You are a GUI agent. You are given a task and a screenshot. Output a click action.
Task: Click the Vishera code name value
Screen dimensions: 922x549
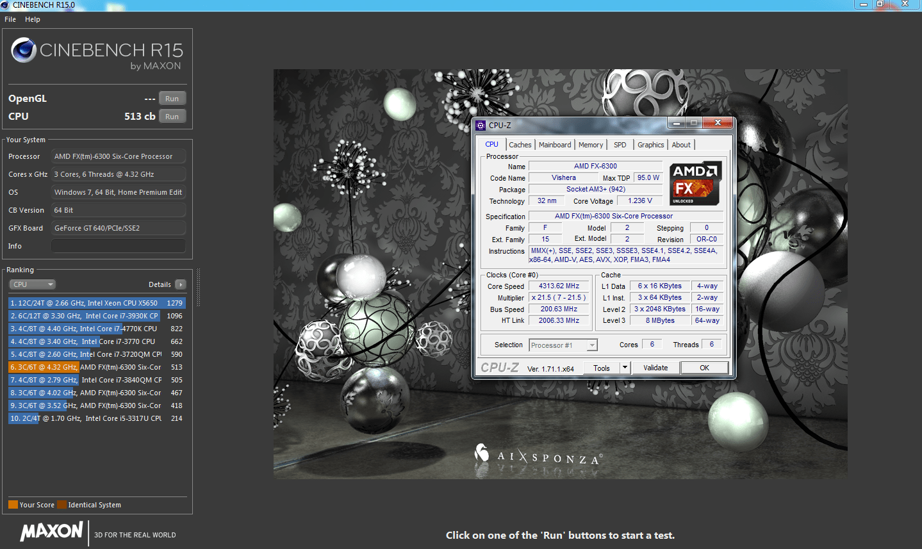[x=564, y=177]
